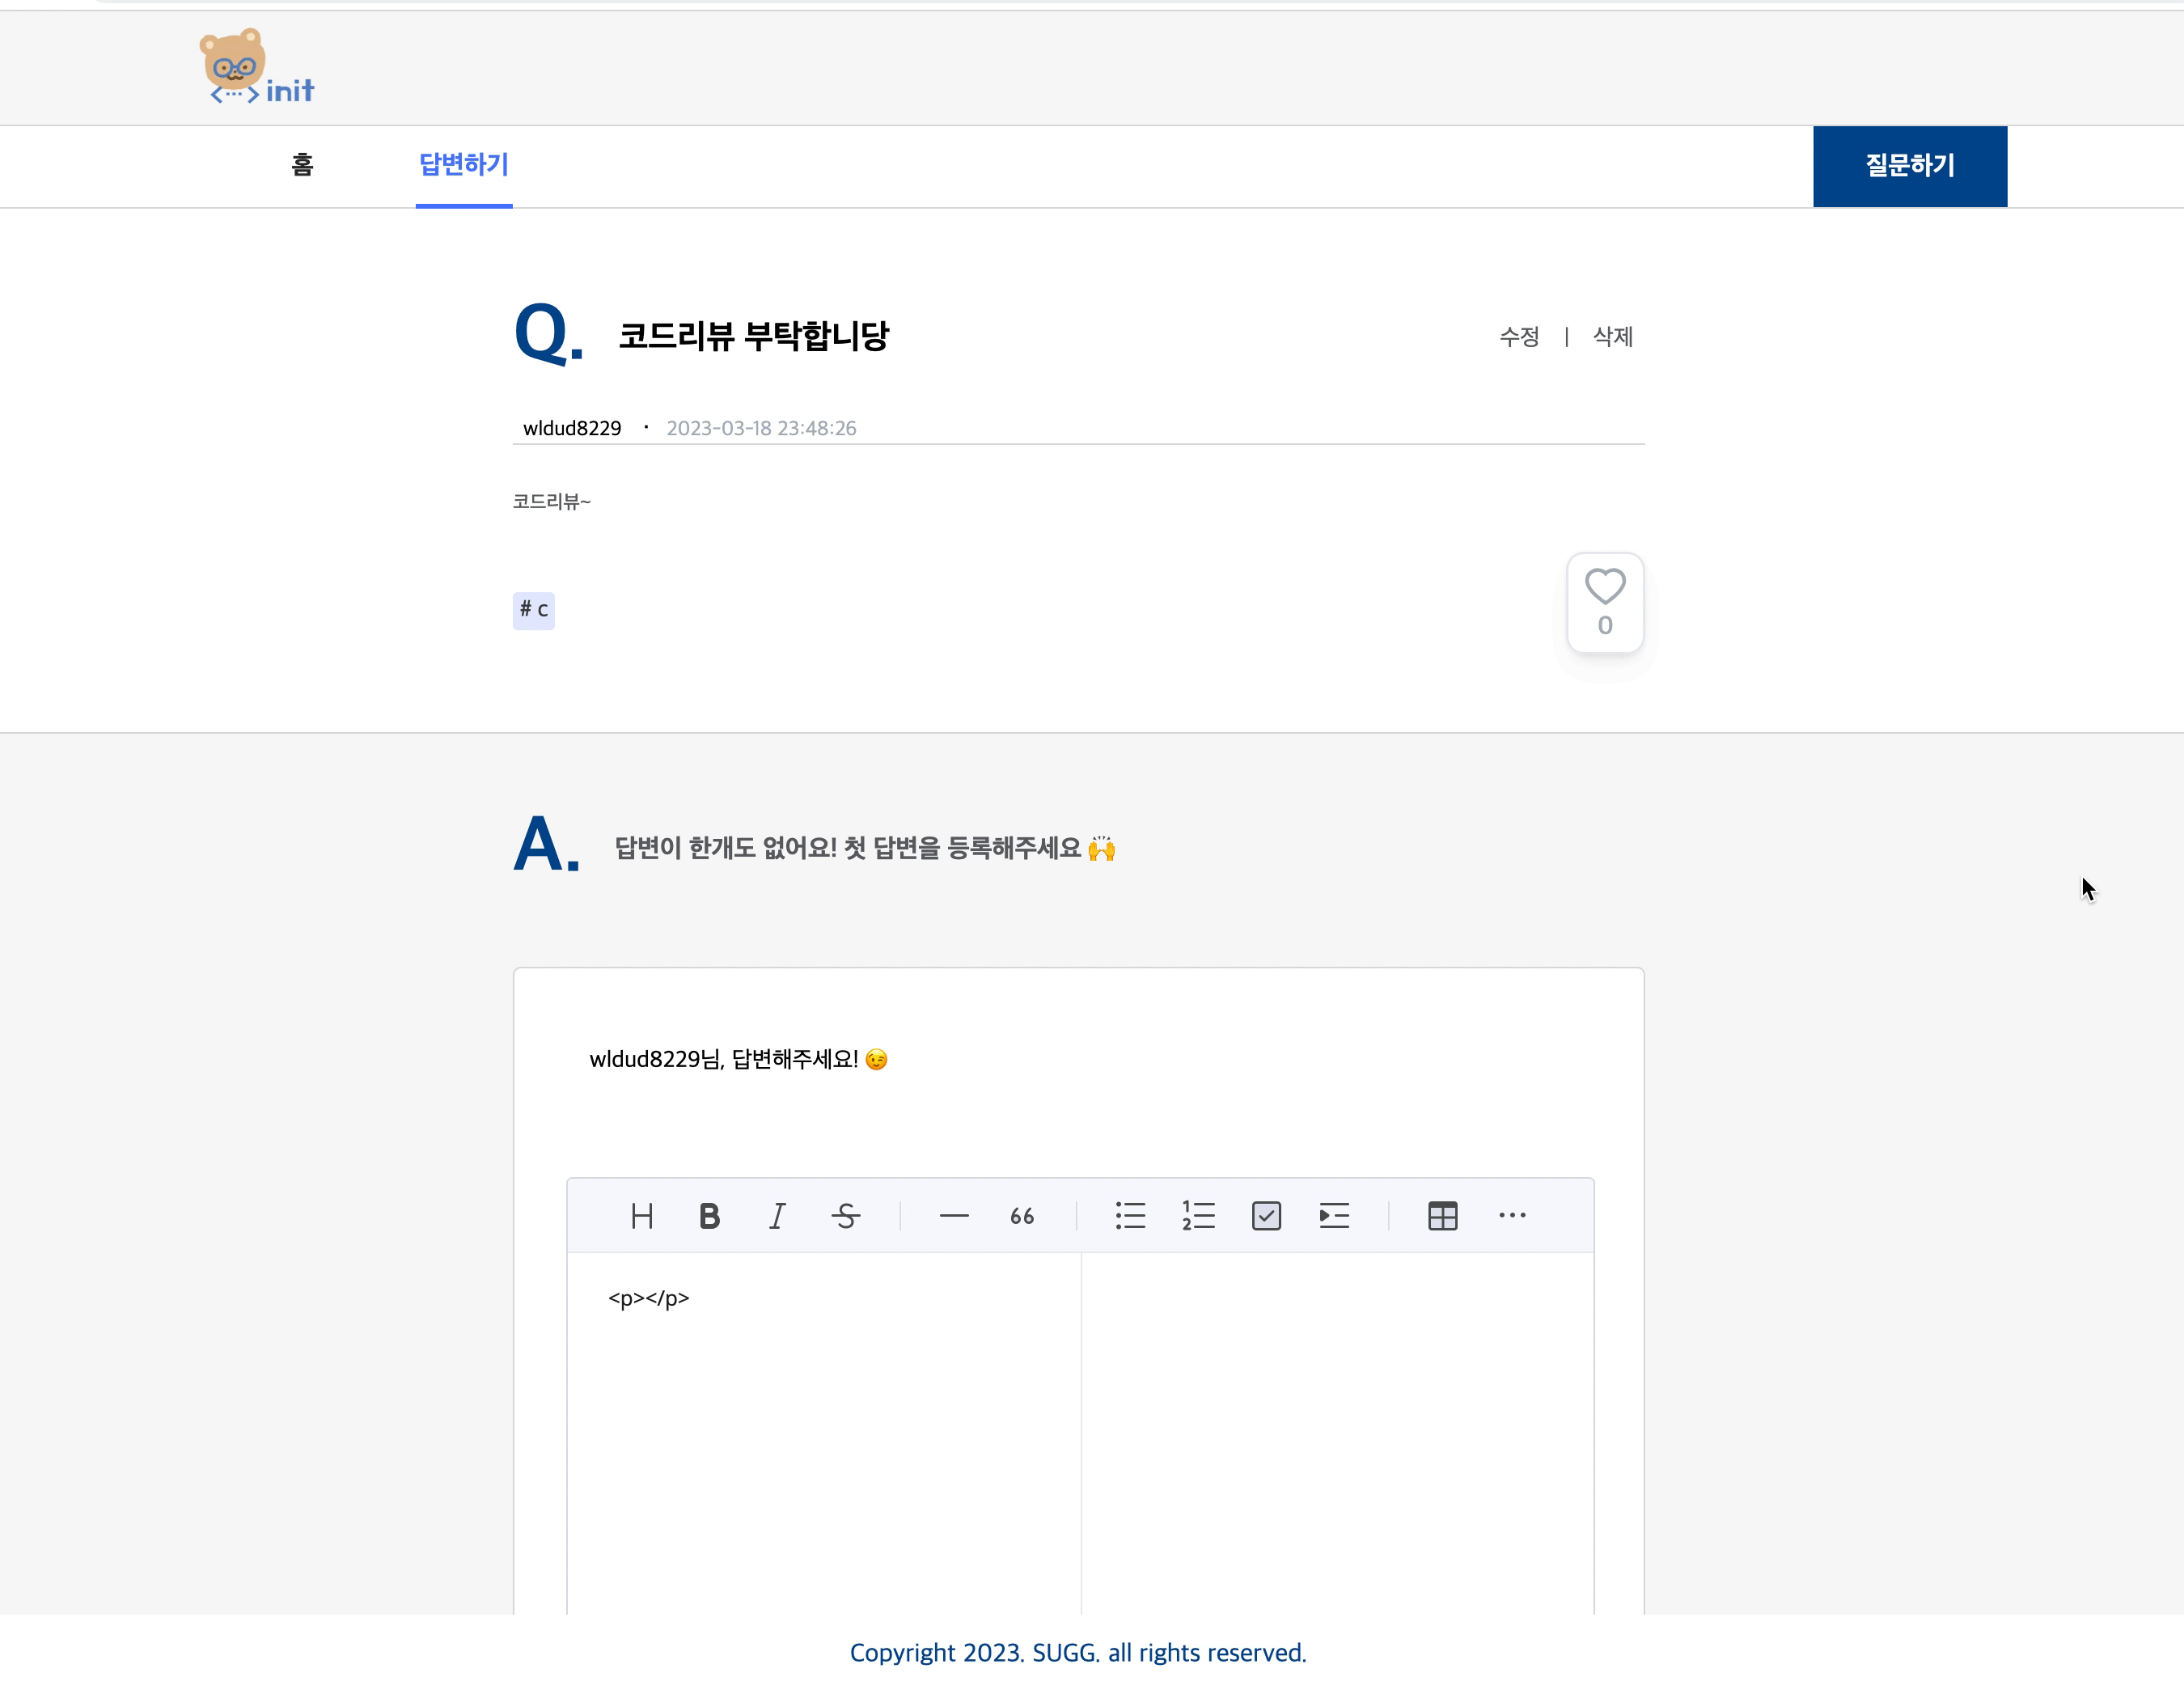The image size is (2184, 1694).
Task: Click the init bear logo
Action: [x=257, y=67]
